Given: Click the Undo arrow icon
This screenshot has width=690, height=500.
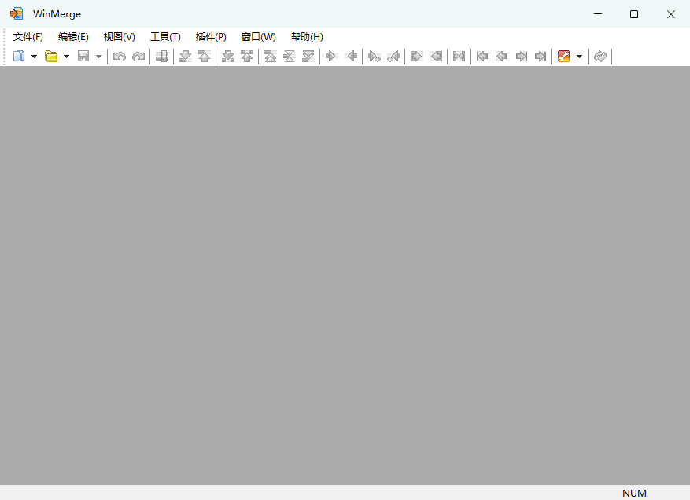Looking at the screenshot, I should (x=120, y=56).
